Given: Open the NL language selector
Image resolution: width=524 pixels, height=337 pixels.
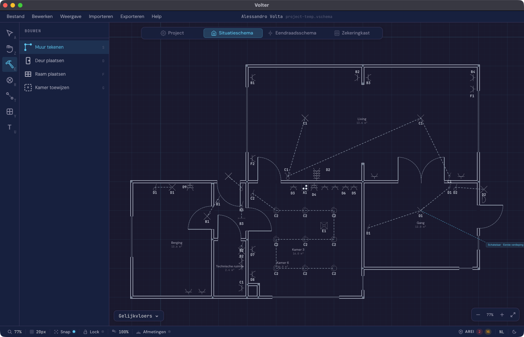Looking at the screenshot, I should coord(502,332).
